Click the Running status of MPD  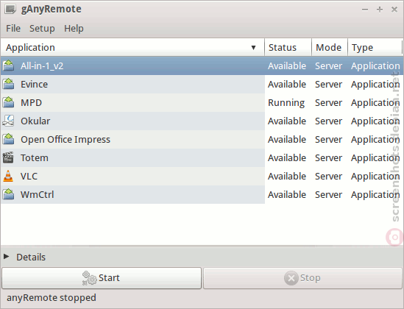pos(286,103)
